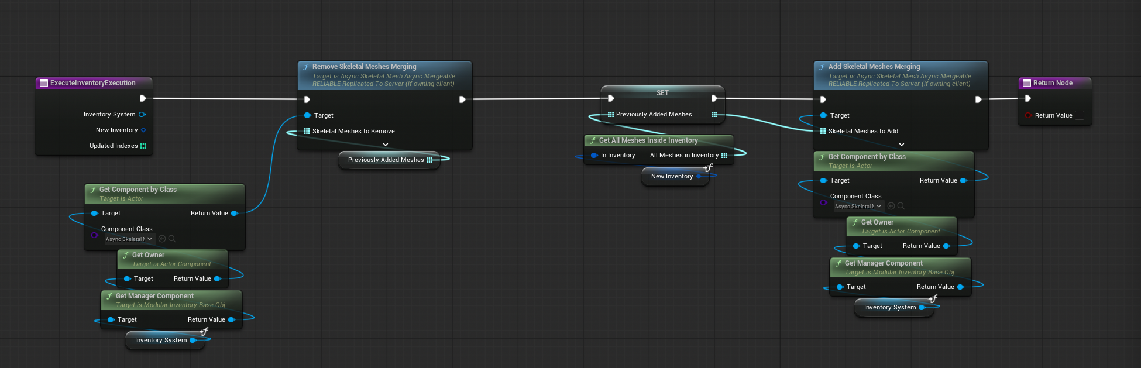
Task: Click the Add Skeletal Meshes Merging exec output pin
Action: coord(978,99)
